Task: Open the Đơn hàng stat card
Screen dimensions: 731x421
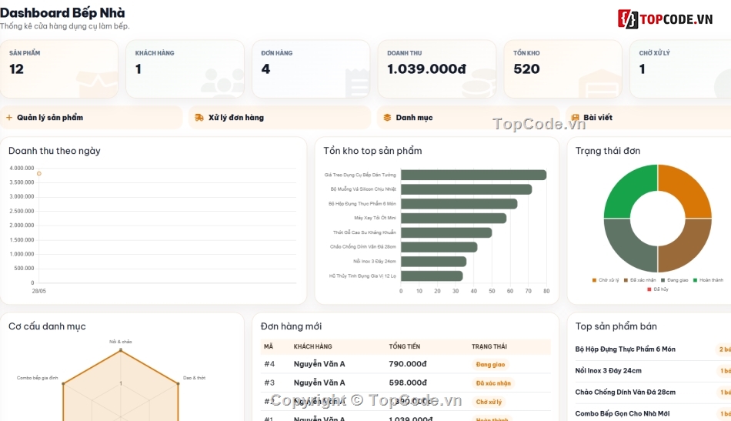Action: point(311,69)
